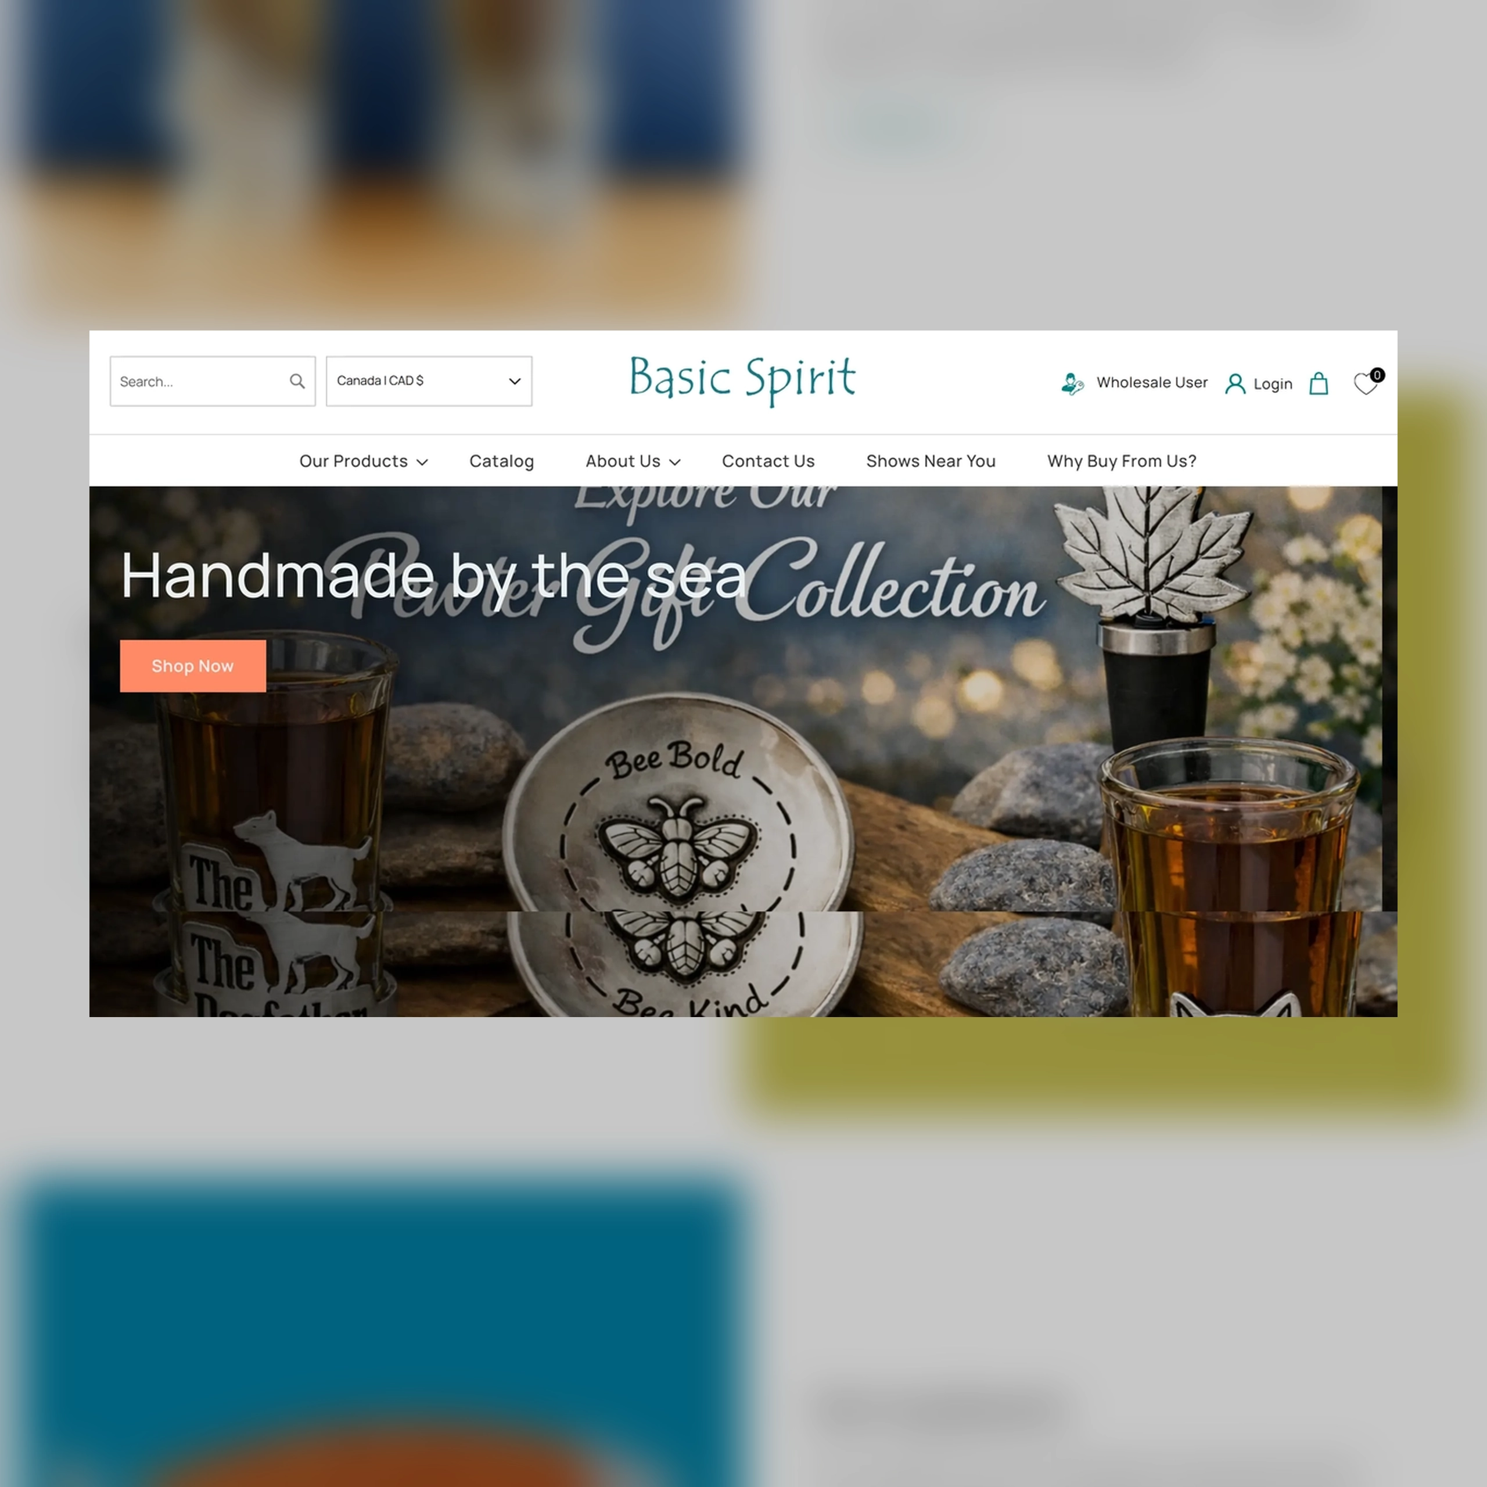Select Why Buy From Us? menu item
This screenshot has width=1487, height=1487.
click(x=1122, y=461)
